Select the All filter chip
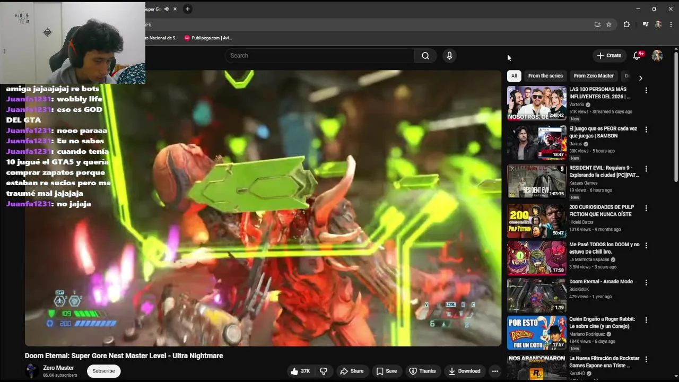This screenshot has width=679, height=382. click(514, 76)
